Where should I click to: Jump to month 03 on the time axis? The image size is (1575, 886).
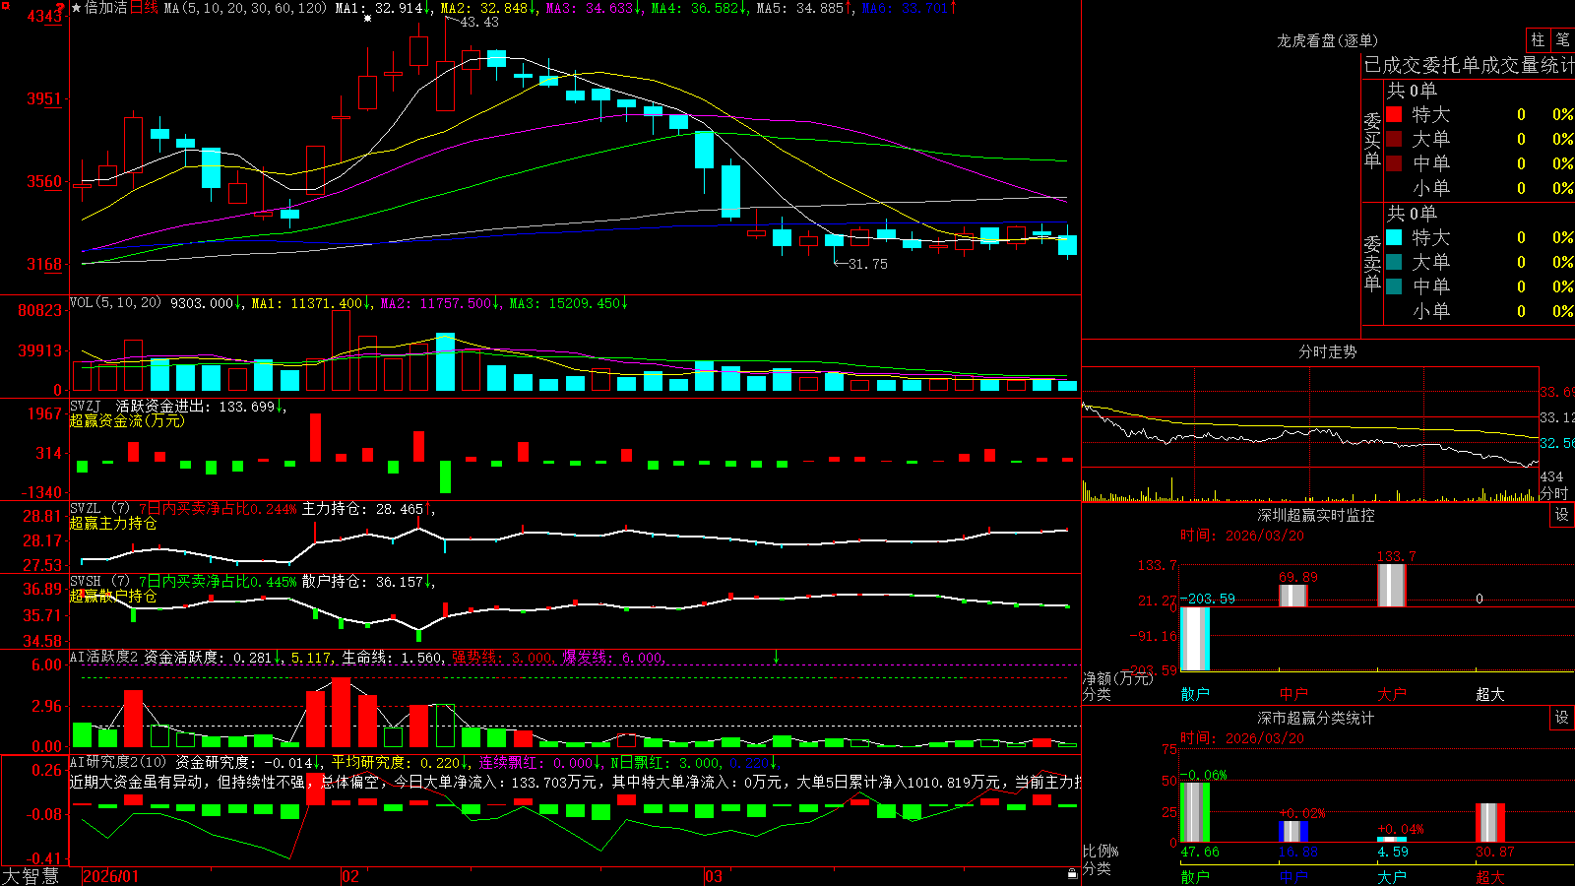coord(714,876)
